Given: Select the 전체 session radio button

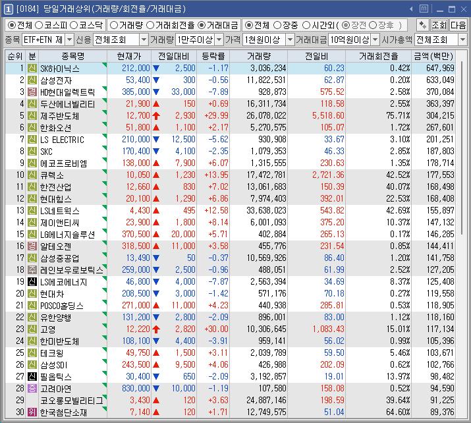Looking at the screenshot, I should pos(248,25).
